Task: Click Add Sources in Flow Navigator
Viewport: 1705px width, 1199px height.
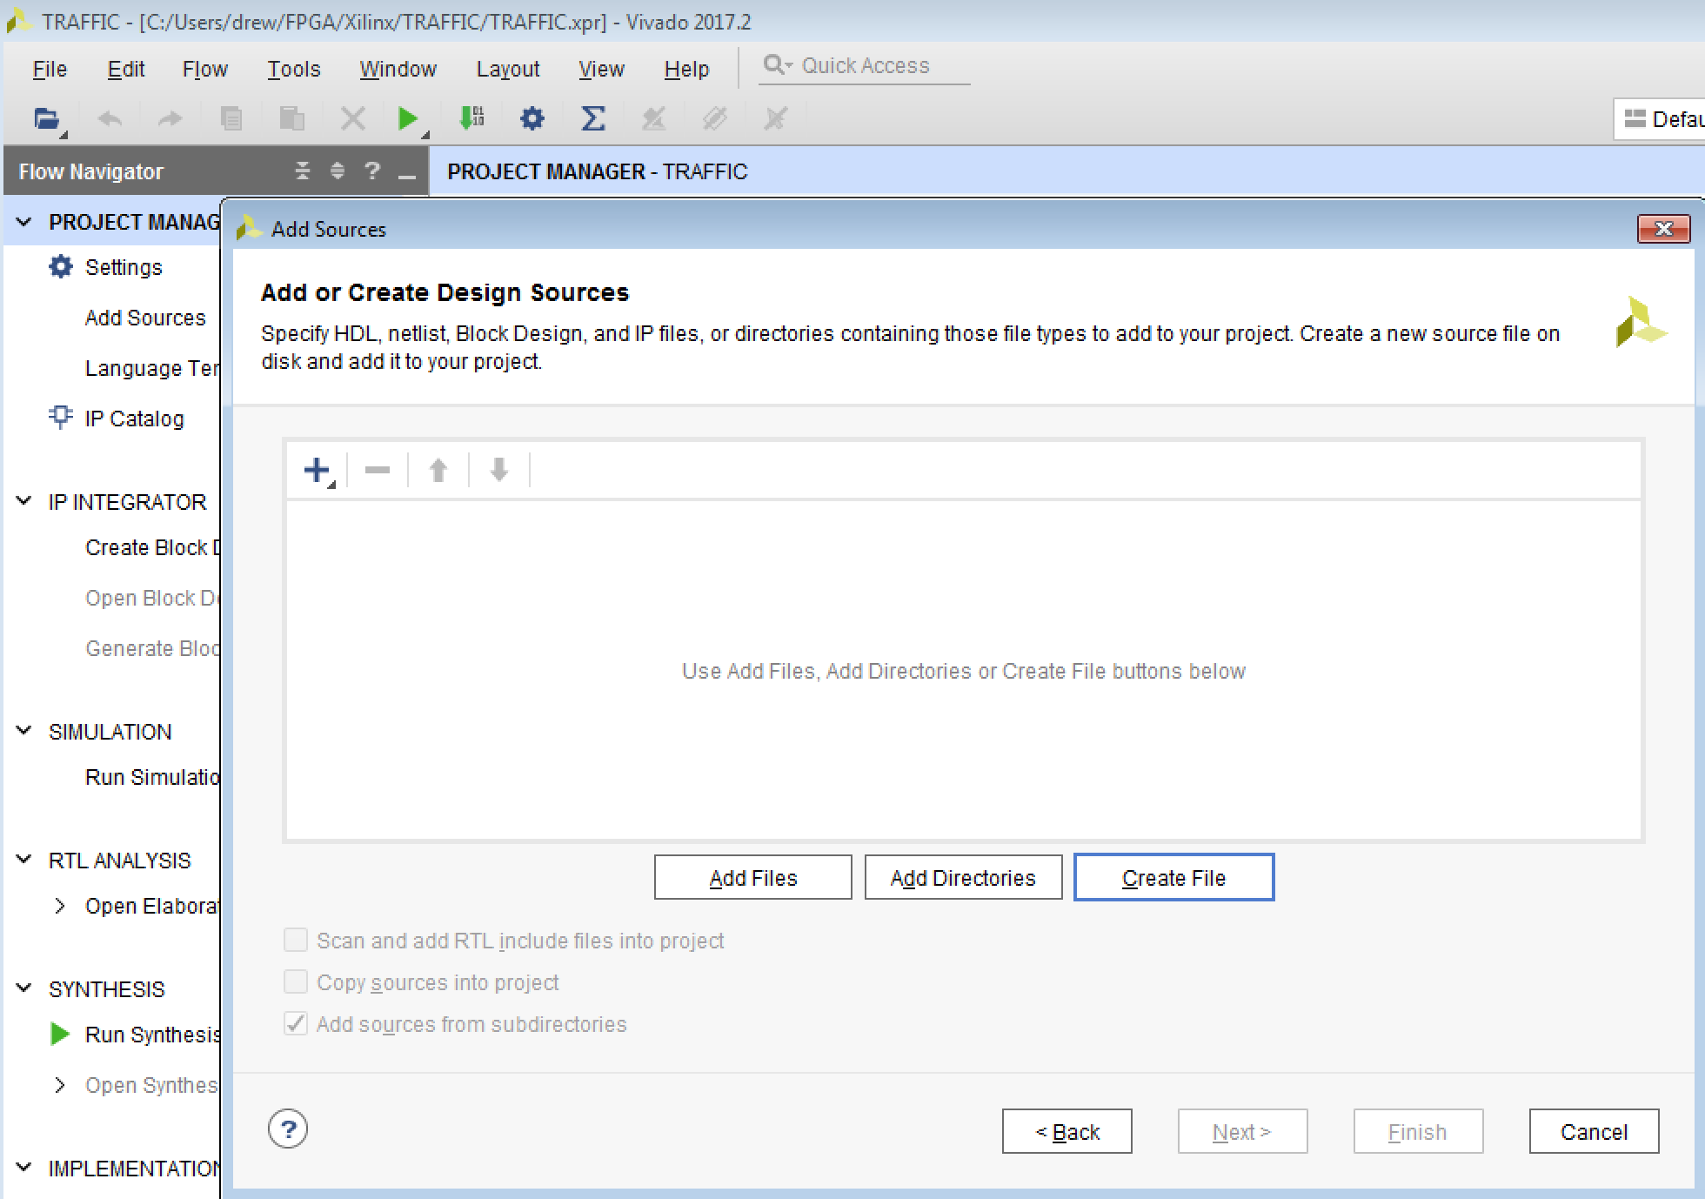Action: [x=145, y=318]
